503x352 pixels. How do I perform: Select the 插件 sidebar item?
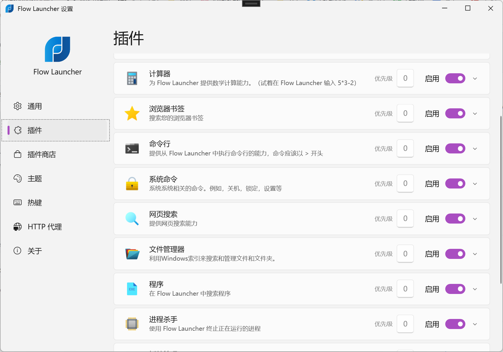point(57,130)
